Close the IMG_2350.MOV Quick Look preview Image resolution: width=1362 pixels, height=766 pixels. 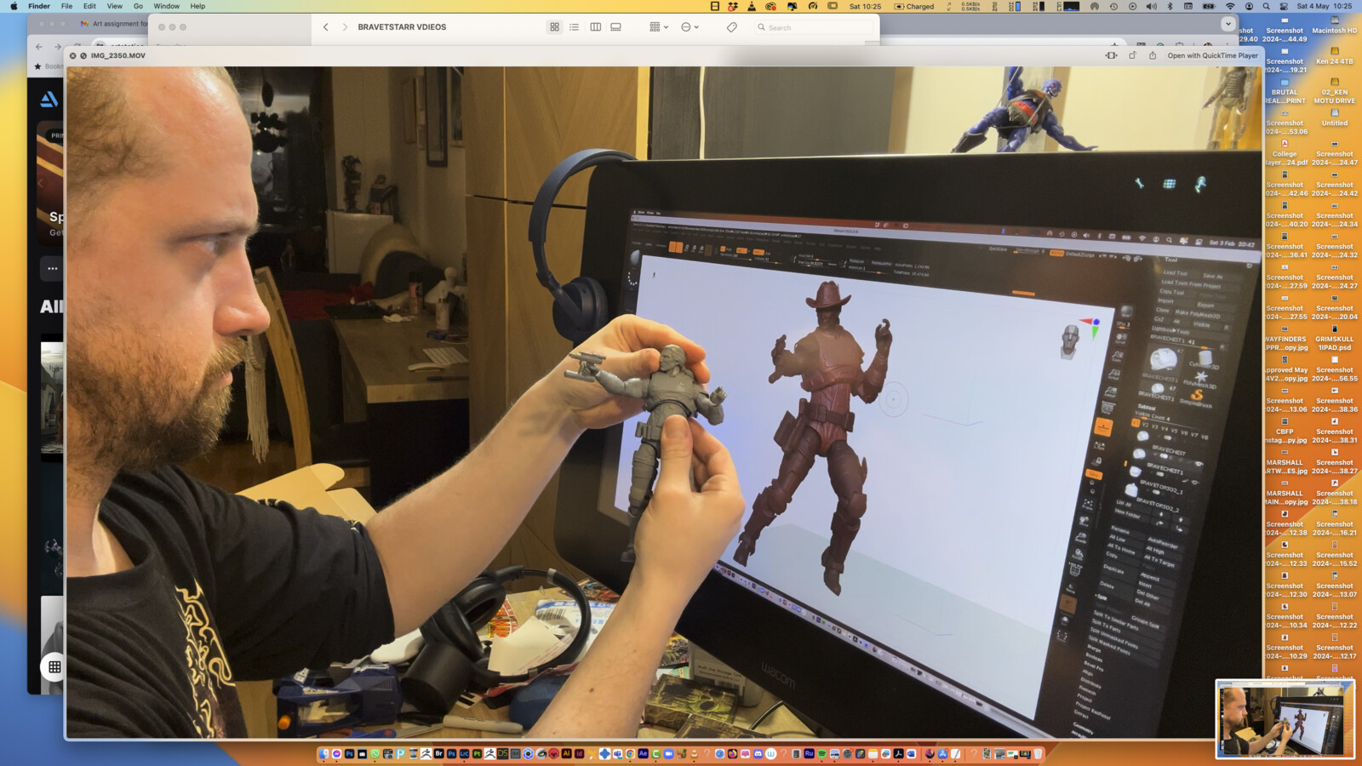72,55
